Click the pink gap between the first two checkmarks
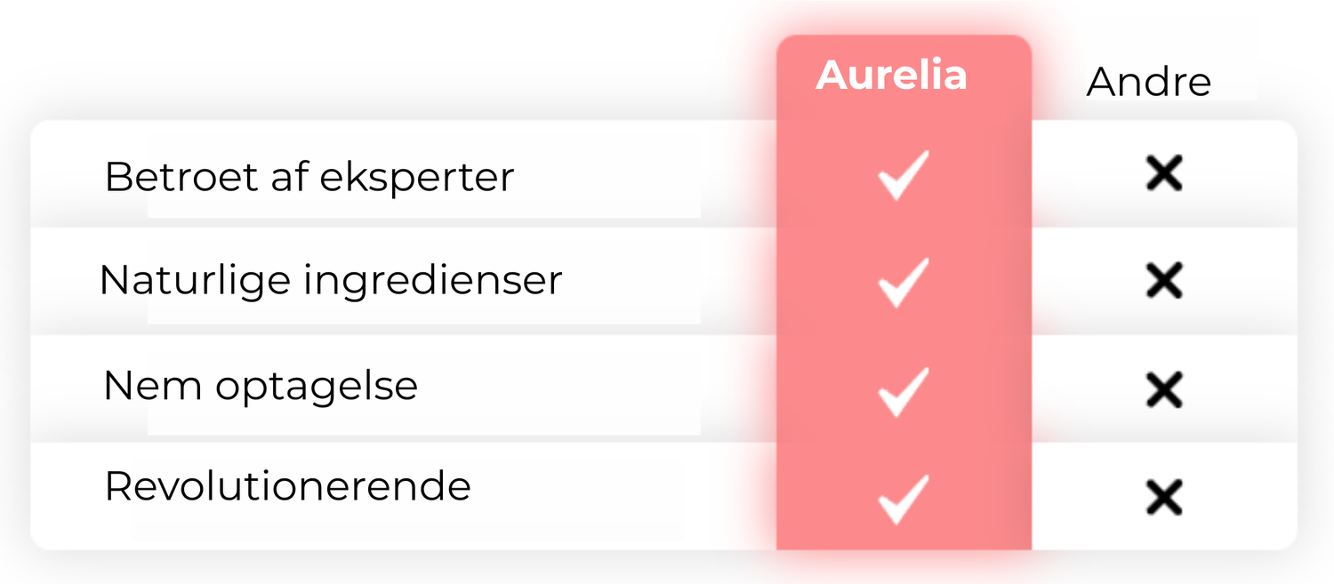The height and width of the screenshot is (584, 1334). tap(903, 228)
